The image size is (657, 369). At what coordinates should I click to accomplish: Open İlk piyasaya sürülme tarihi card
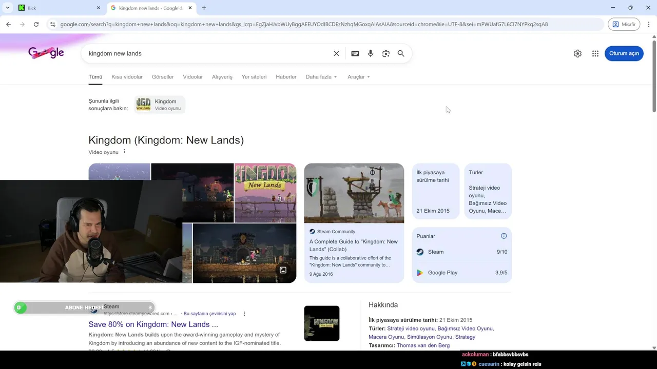pyautogui.click(x=435, y=191)
